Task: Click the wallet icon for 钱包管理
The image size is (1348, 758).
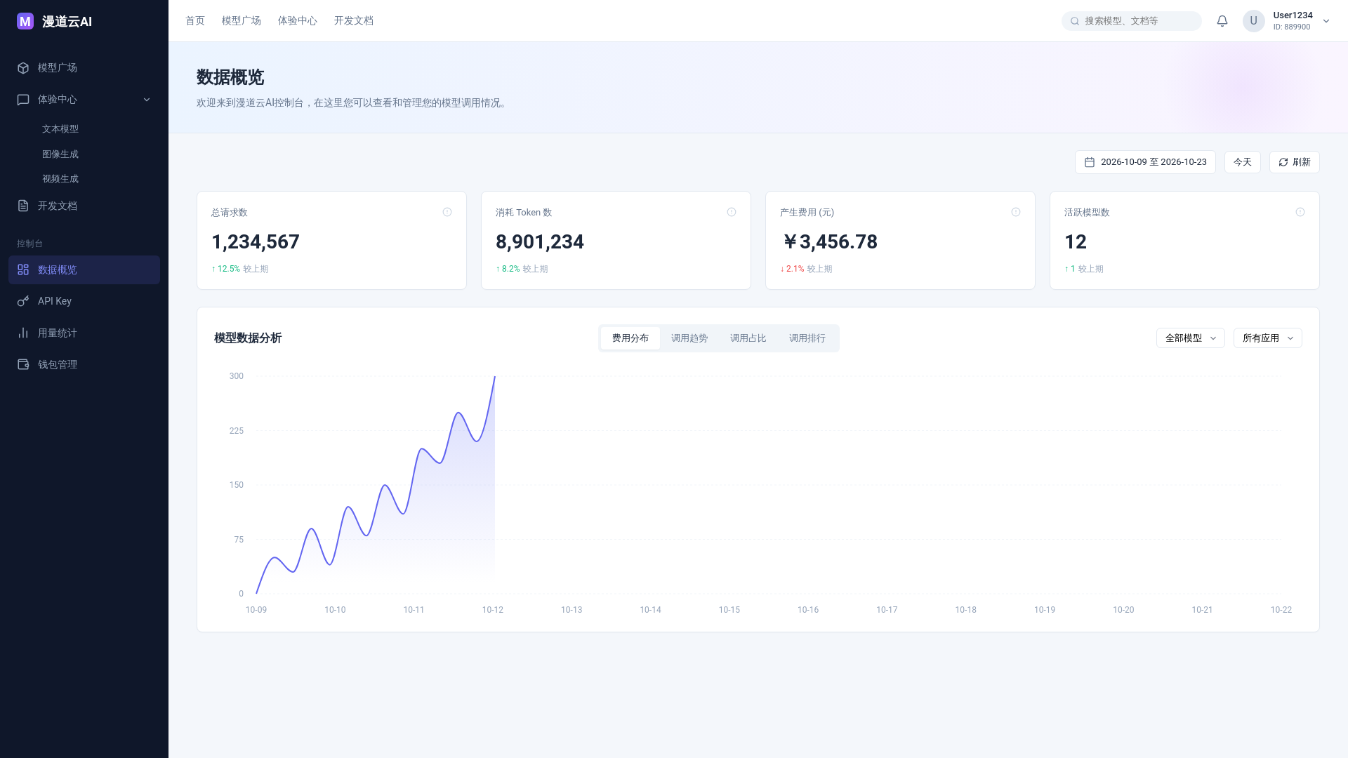Action: click(23, 364)
